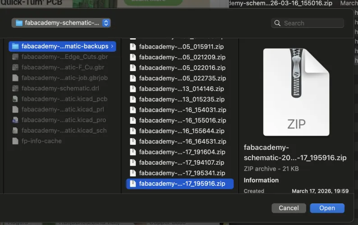The image size is (358, 225).
Task: Click icon of fabacademy-...atic-job.gbrjob
Action: [15, 78]
